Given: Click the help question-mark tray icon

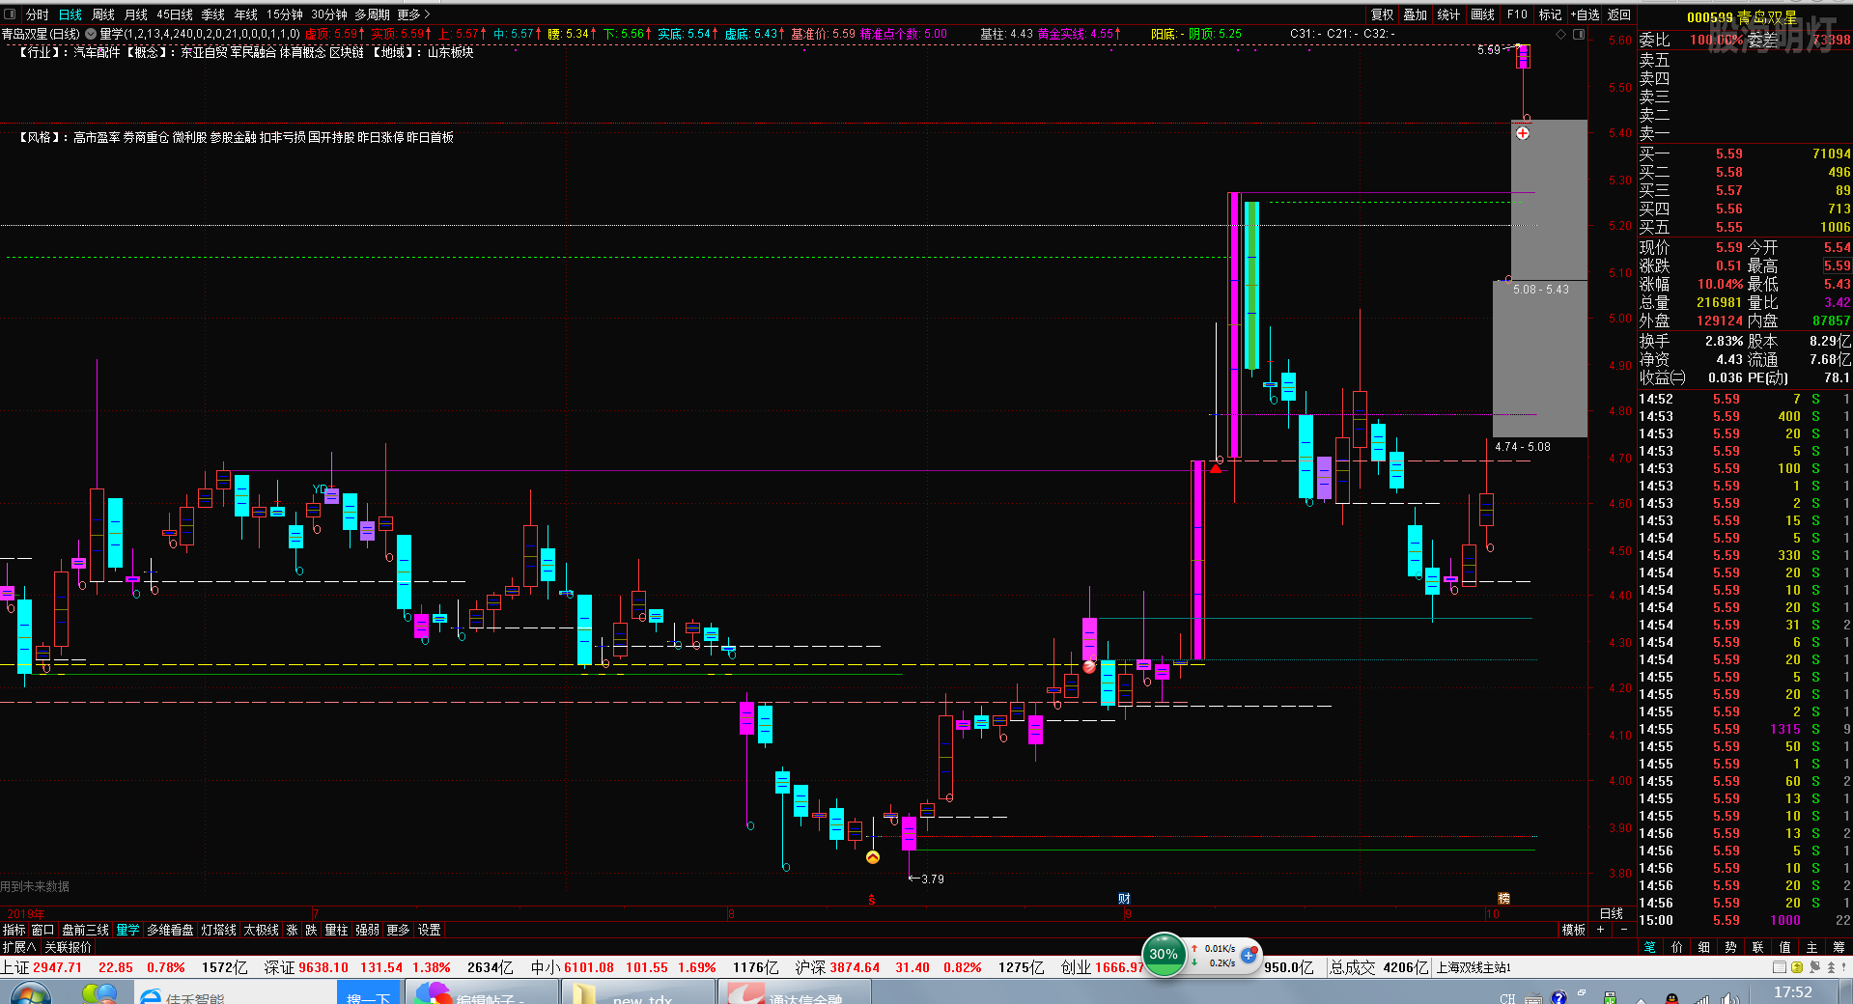Looking at the screenshot, I should coord(1558,997).
